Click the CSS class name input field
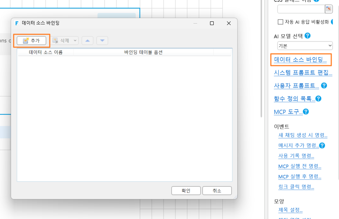Image resolution: width=339 pixels, height=219 pixels. 301,9
